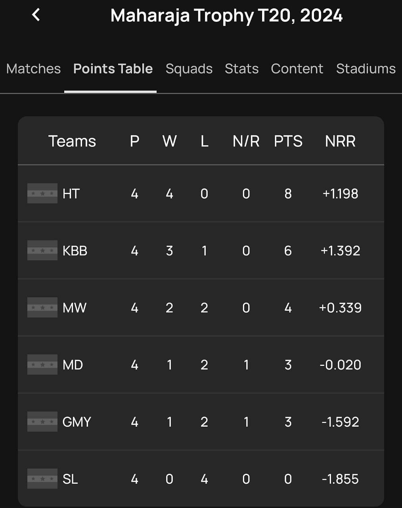Open the Matches tab
The height and width of the screenshot is (508, 402).
[34, 69]
